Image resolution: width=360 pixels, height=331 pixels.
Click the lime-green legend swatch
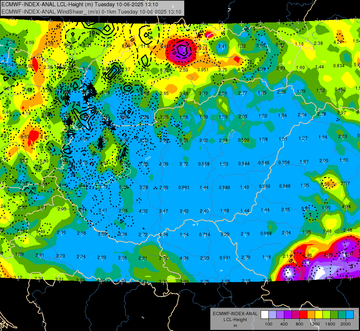click(x=326, y=314)
